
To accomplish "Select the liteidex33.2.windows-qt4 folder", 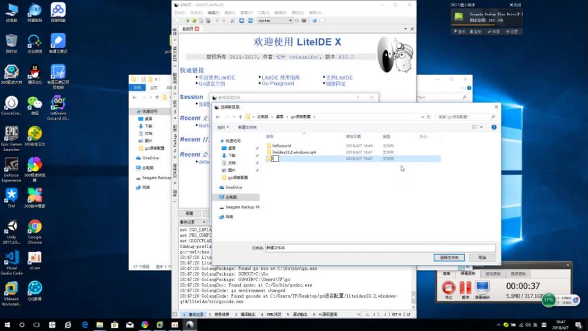I will pyautogui.click(x=294, y=152).
